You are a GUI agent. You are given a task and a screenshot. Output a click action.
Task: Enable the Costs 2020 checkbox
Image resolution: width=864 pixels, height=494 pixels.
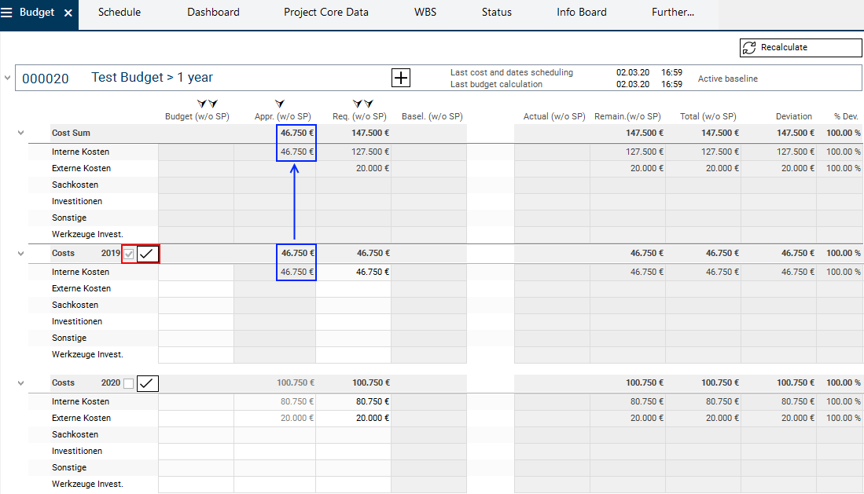pos(129,383)
